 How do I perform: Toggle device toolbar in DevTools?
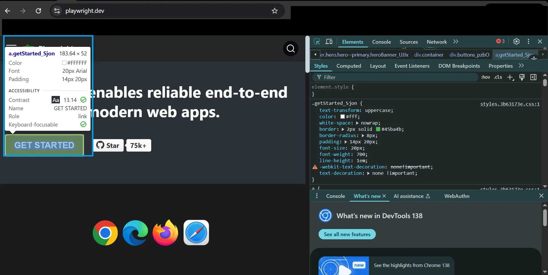click(x=329, y=42)
